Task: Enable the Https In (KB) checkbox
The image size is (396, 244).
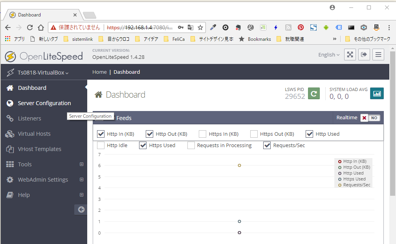Action: pos(203,134)
